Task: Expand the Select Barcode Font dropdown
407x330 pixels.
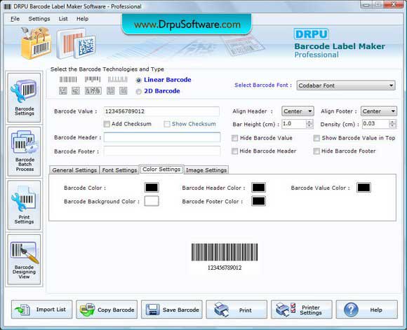Action: [x=346, y=85]
